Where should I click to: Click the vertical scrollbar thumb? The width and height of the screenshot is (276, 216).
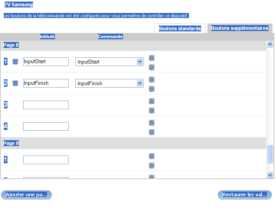click(270, 154)
